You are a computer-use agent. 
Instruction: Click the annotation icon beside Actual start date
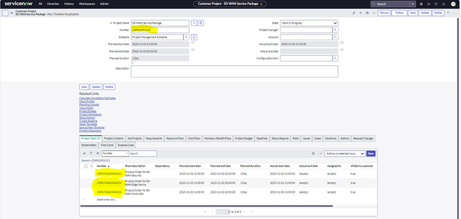pos(342,43)
